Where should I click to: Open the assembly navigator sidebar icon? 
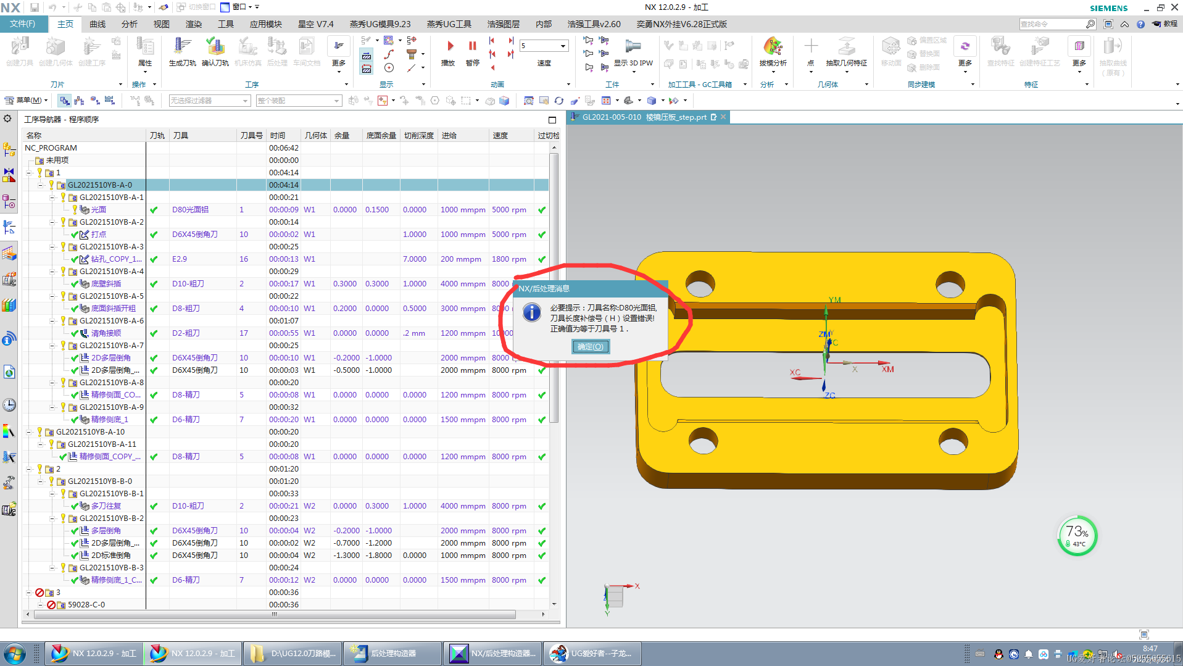[x=9, y=149]
